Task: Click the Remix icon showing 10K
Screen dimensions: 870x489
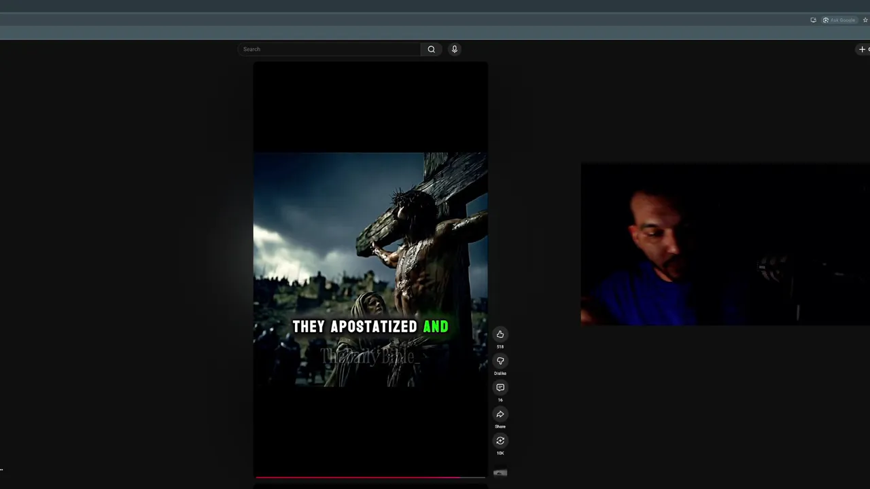Action: [x=500, y=441]
